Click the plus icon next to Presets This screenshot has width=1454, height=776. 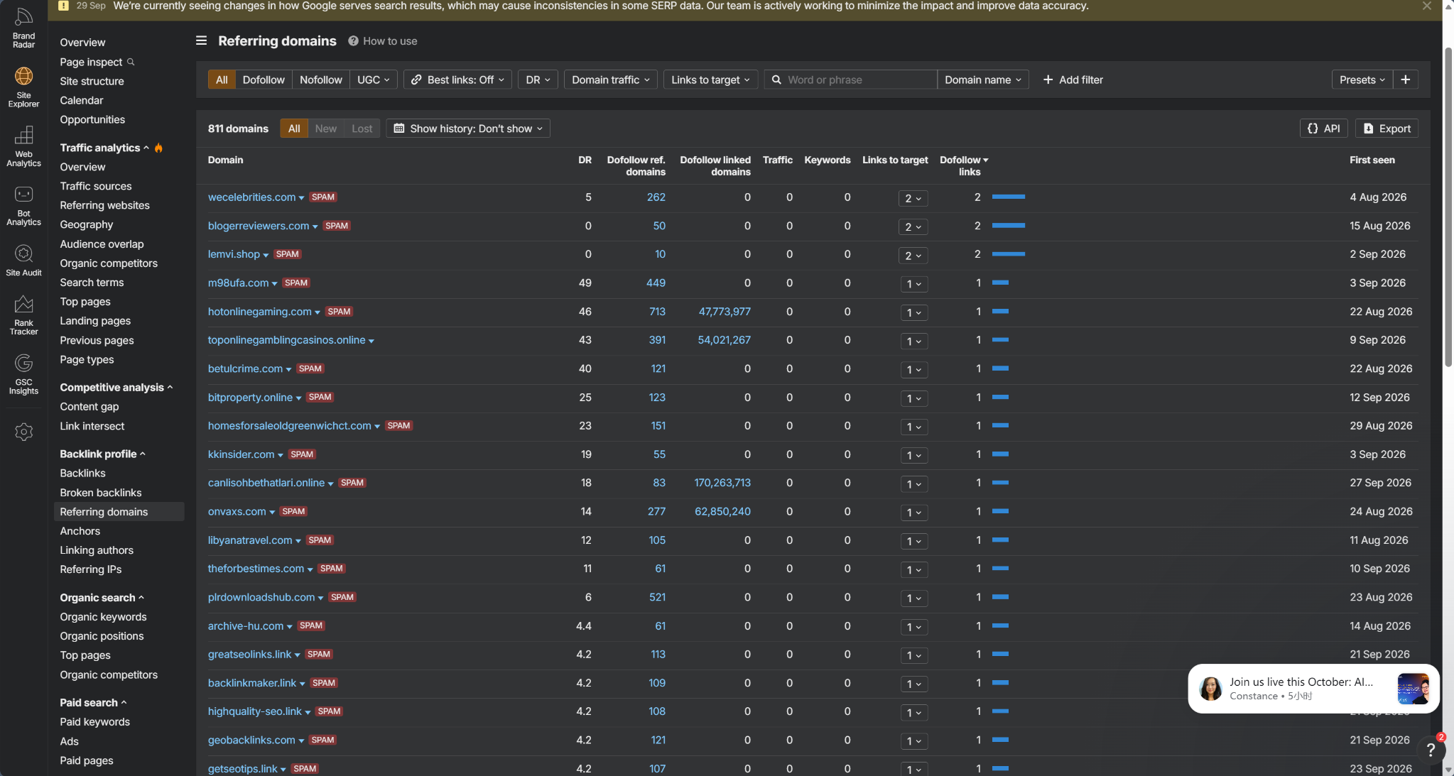[x=1405, y=80]
